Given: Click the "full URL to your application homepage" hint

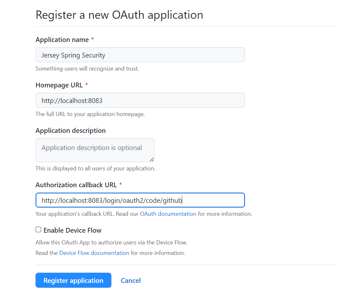Looking at the screenshot, I should 90,114.
